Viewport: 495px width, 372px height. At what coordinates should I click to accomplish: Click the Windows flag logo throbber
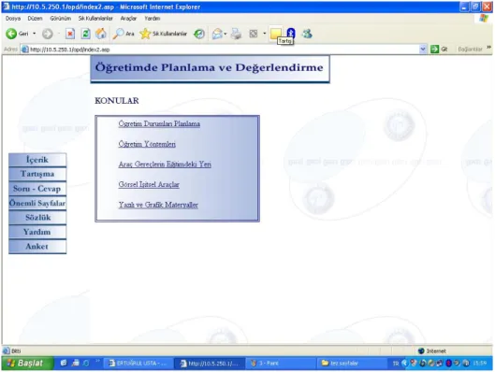click(484, 19)
